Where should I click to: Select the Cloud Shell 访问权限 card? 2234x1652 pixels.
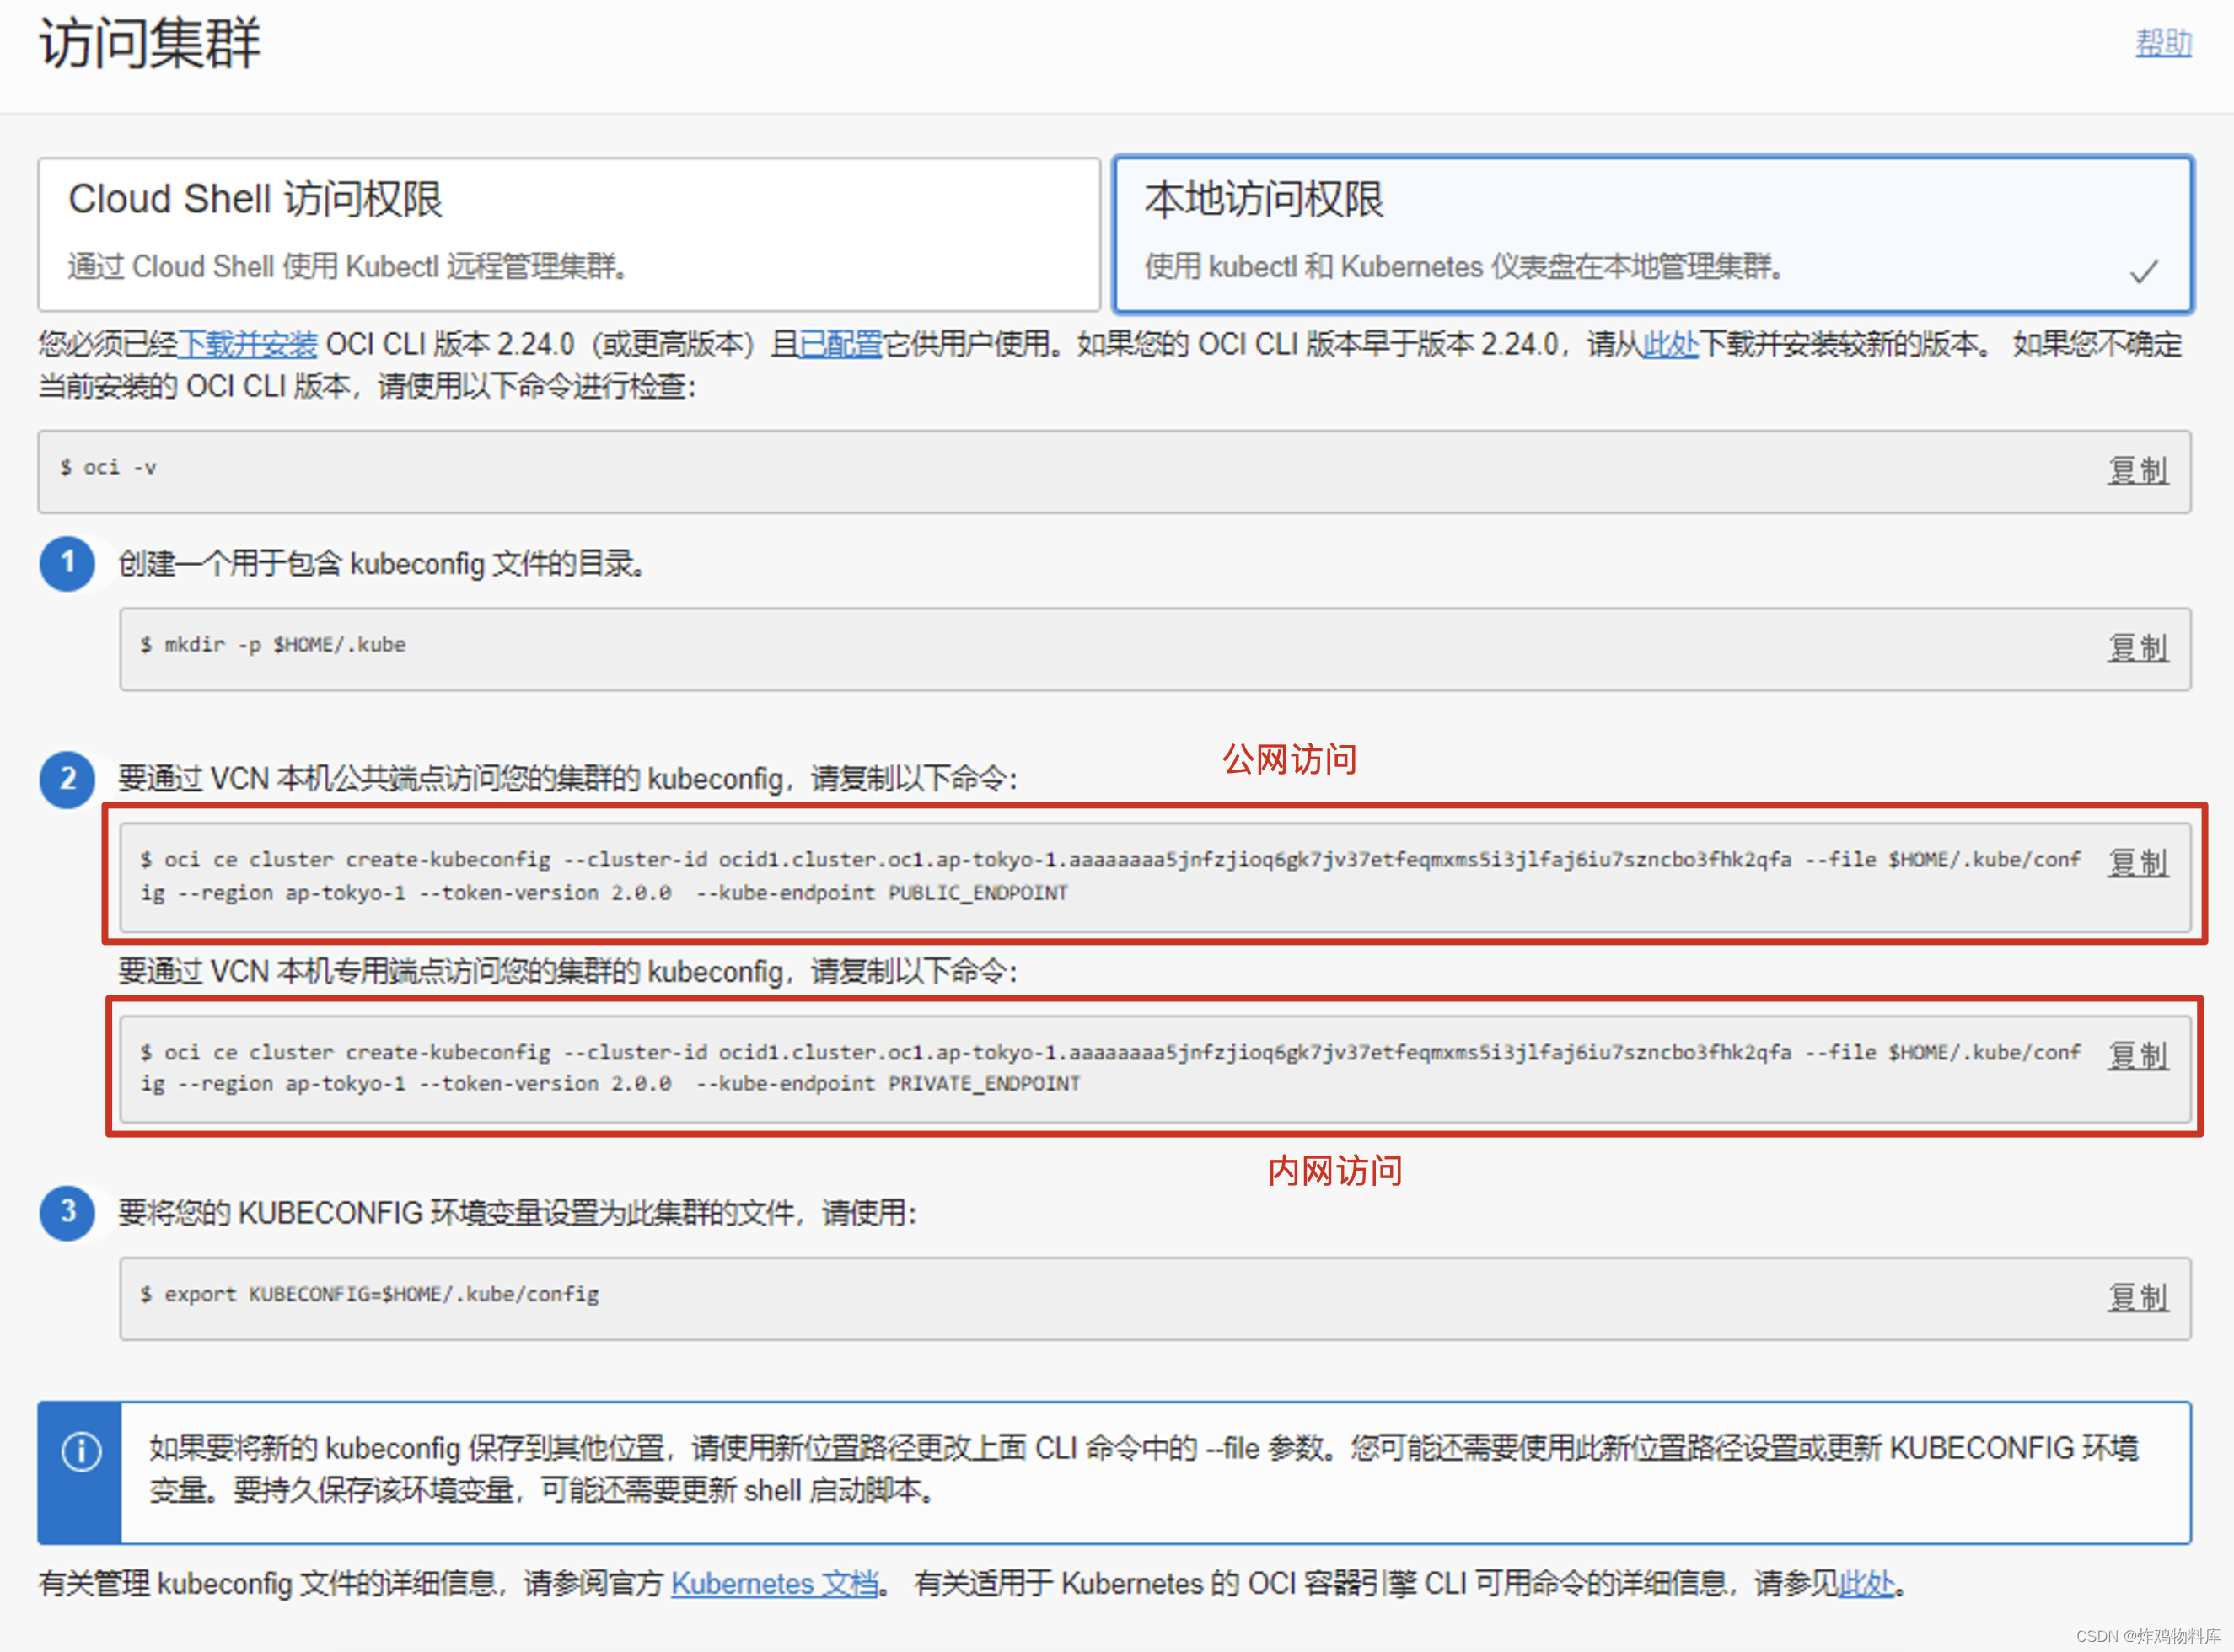(x=568, y=233)
